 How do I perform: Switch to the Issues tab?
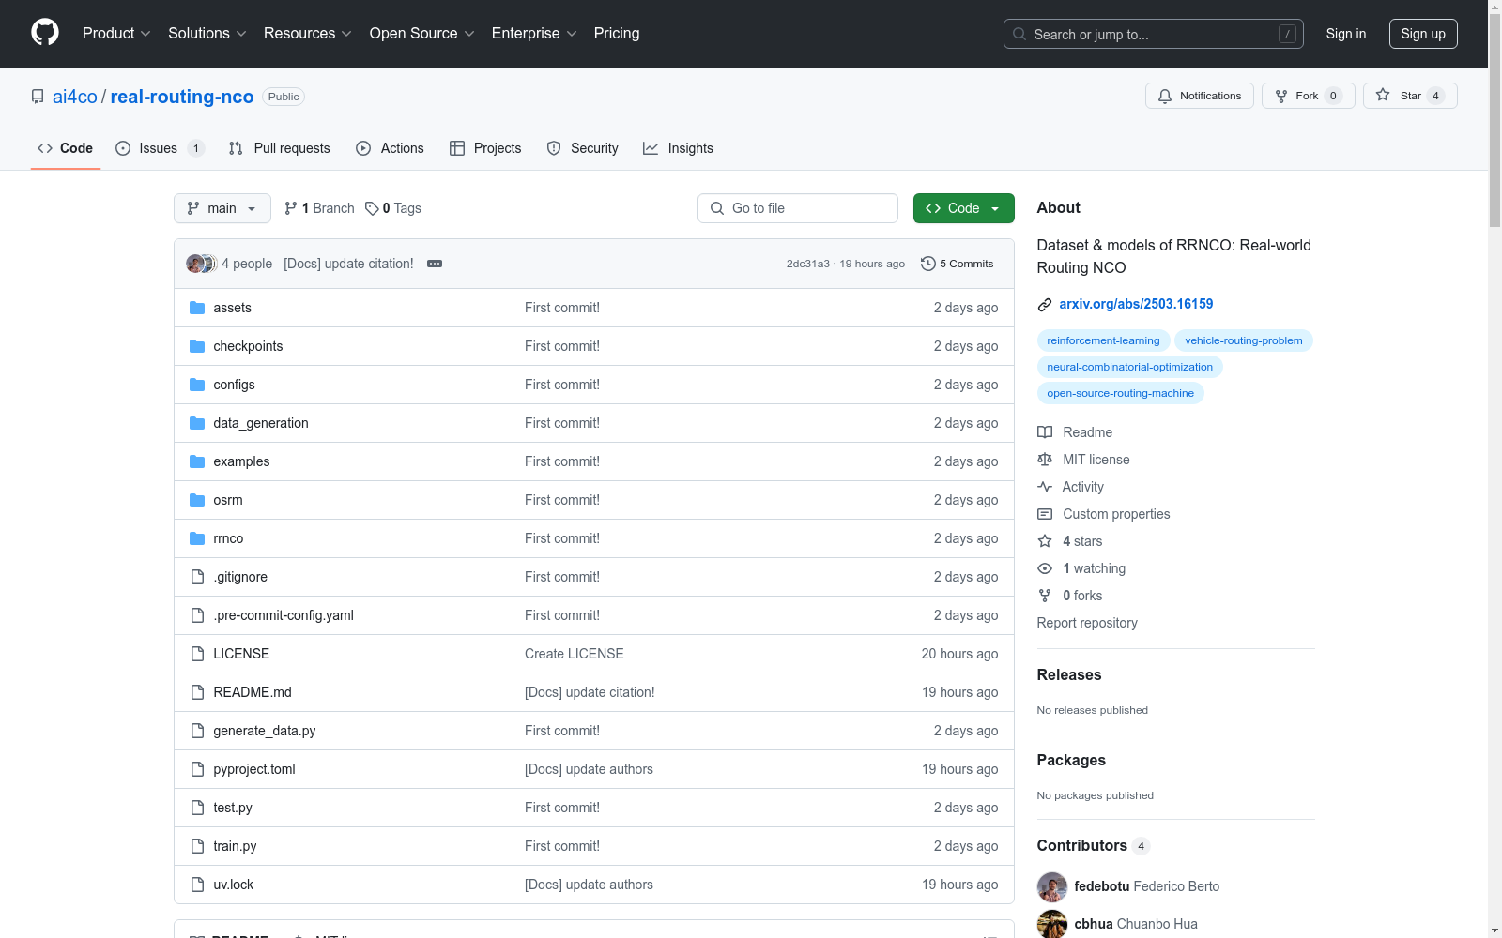[x=160, y=148]
